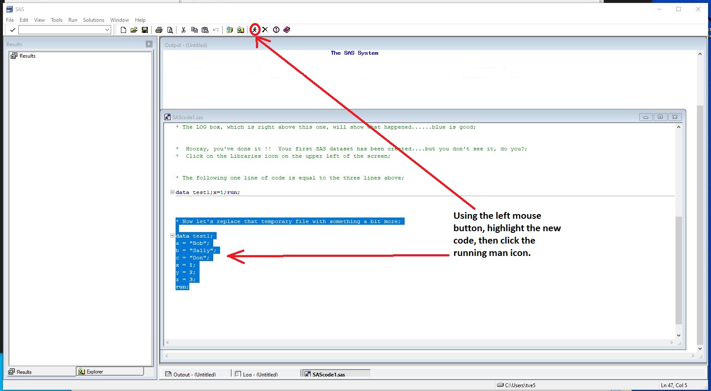711x391 pixels.
Task: Click the command bar checkmark button
Action: (x=12, y=30)
